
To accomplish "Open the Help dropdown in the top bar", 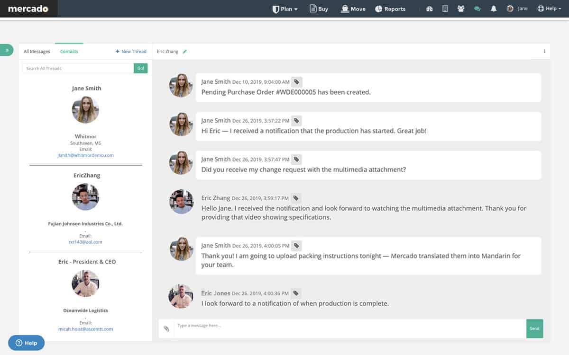I will click(x=550, y=9).
